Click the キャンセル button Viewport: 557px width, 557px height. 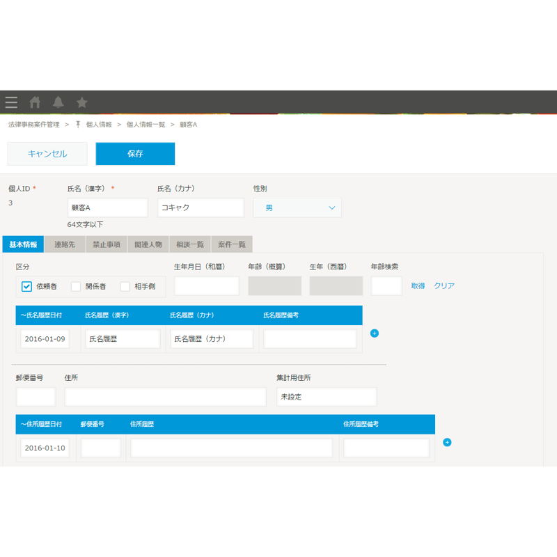coord(47,154)
